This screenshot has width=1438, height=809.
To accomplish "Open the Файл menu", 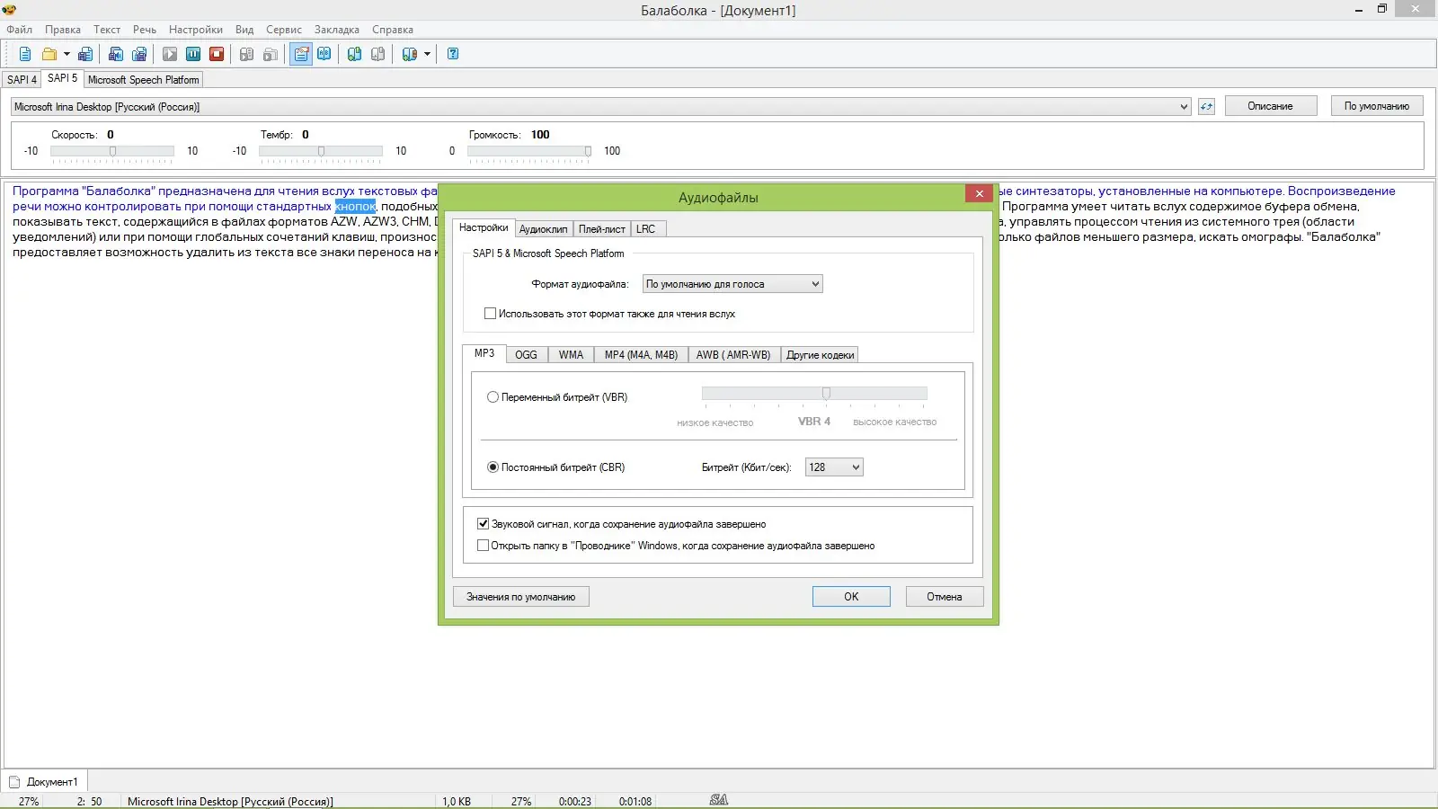I will coord(20,30).
